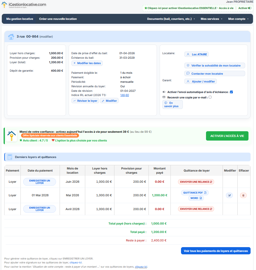The image size is (256, 270).
Task: Open tenant Loc ATAIRE profile
Action: point(197,54)
